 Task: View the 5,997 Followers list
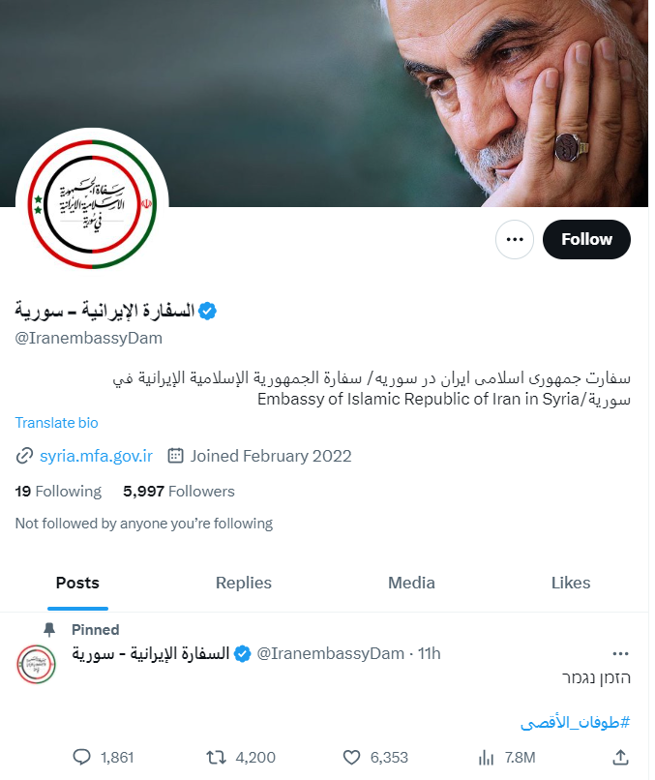[x=179, y=491]
